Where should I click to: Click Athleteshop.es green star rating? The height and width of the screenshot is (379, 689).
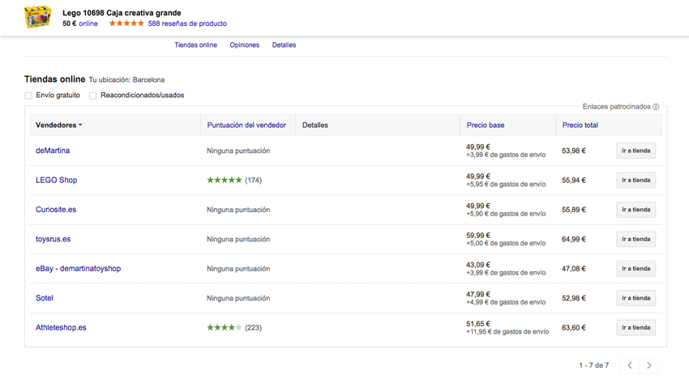[225, 328]
